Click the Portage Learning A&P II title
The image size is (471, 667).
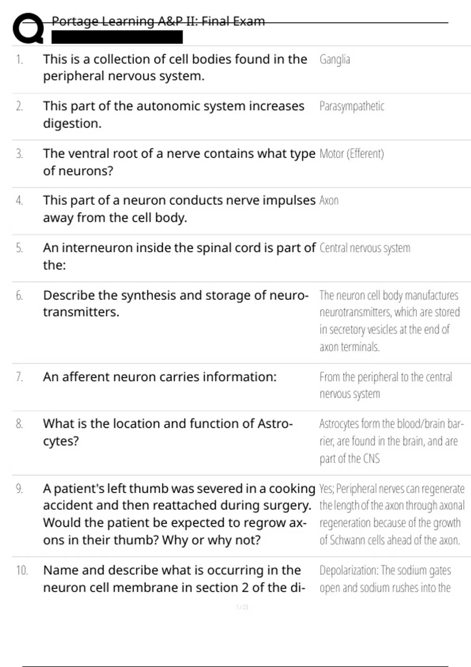(x=158, y=21)
